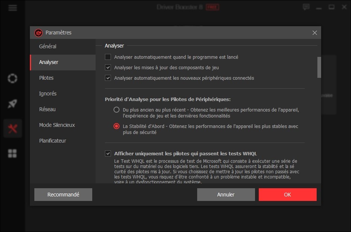
Task: Select 'Du plus ancien au plus récent' priority
Action: [x=117, y=110]
